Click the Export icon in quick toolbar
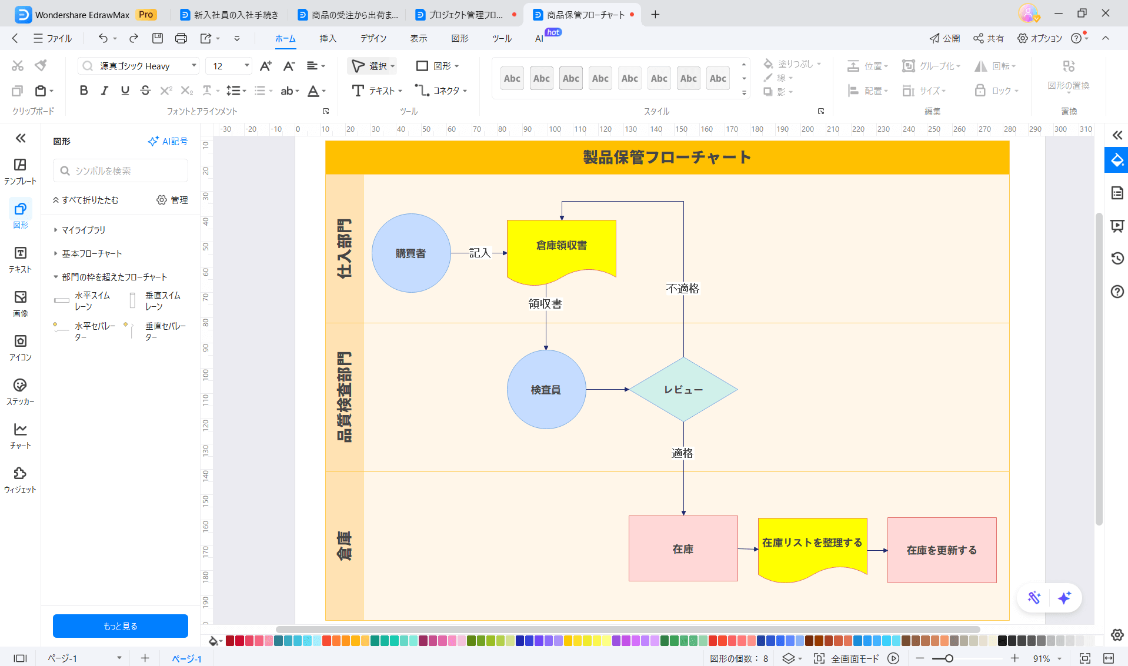Screen dimensions: 1128x666 (206, 38)
